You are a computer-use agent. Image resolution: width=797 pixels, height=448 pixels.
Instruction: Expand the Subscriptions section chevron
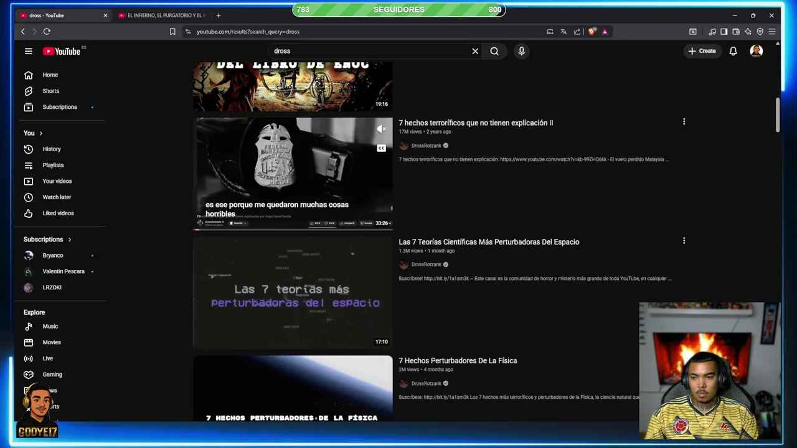point(70,240)
